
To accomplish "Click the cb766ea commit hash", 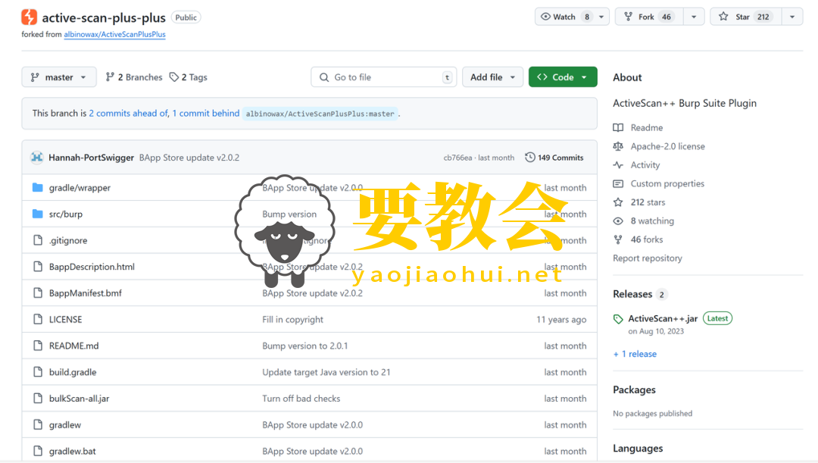I will point(457,158).
